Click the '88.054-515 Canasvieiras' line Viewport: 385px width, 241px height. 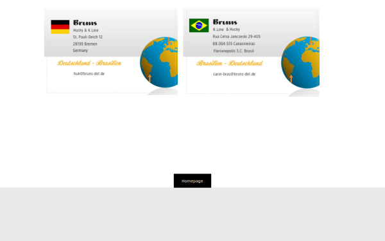(234, 44)
